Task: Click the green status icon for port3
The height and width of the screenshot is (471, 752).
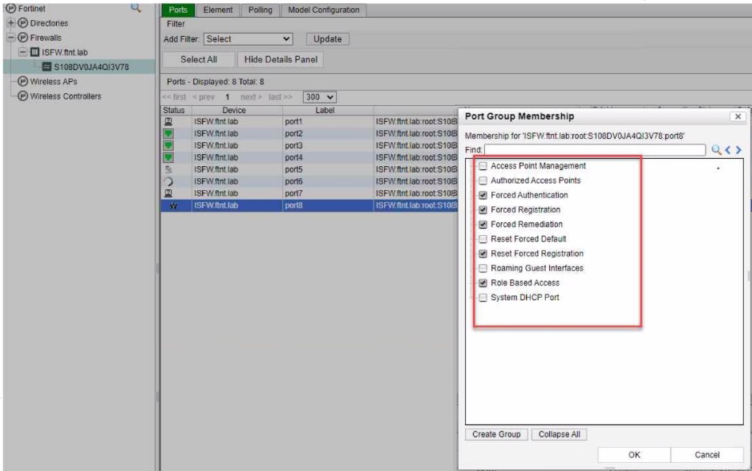Action: point(169,144)
